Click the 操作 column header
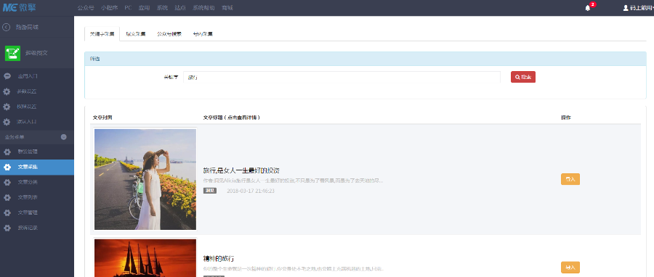This screenshot has height=277, width=654. (565, 117)
